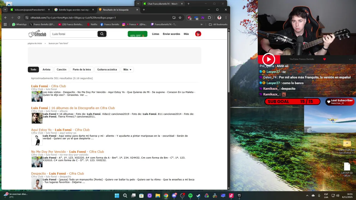Go to página de inicio breadcrumb
Viewport: 356px width, 200px height.
pyautogui.click(x=35, y=43)
